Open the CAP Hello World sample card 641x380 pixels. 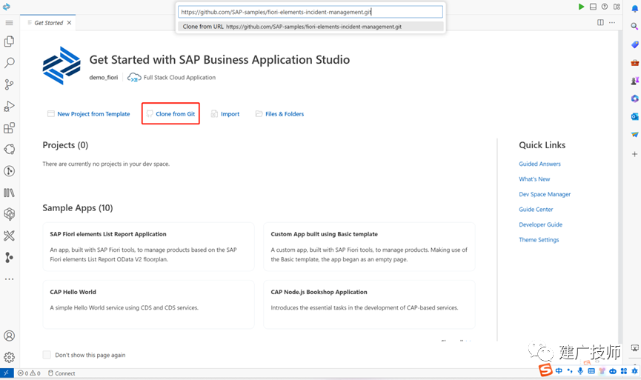(x=148, y=304)
